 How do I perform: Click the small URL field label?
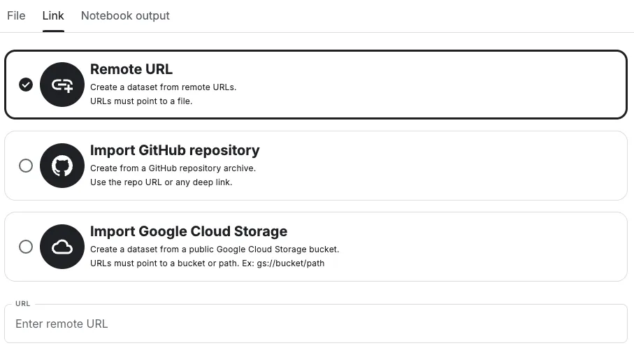coord(23,304)
